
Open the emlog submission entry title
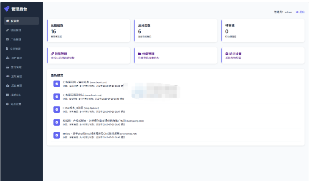[x=99, y=134]
